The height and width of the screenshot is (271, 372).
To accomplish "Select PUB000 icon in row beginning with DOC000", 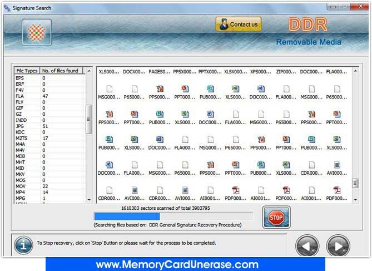I will pos(261,165).
